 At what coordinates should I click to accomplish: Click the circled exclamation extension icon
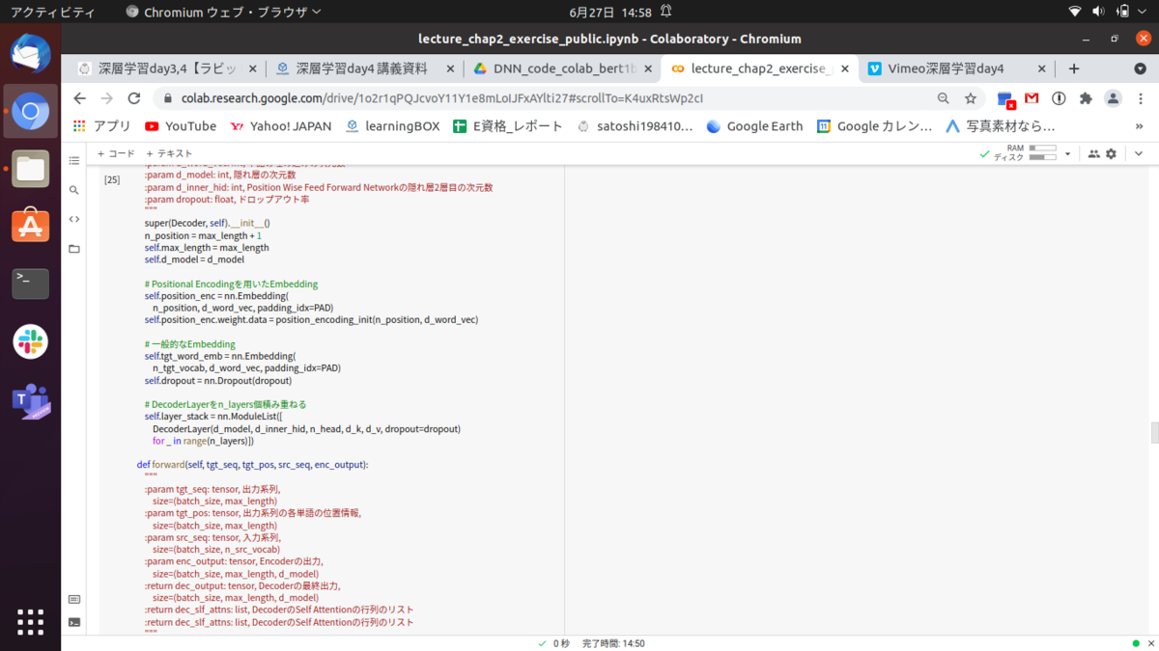tap(1059, 98)
